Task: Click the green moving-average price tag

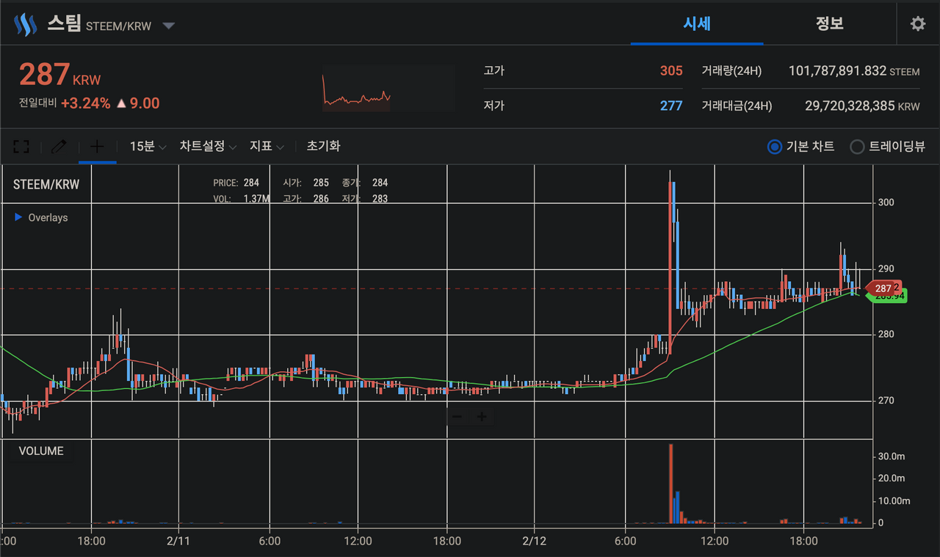Action: (887, 296)
